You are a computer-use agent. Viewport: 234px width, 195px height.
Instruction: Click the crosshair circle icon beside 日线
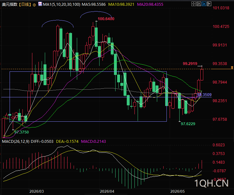34,5
